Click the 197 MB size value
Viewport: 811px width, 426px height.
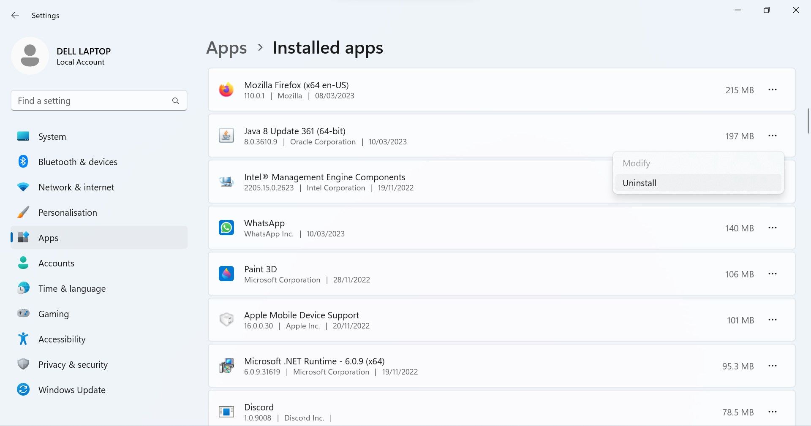(x=740, y=136)
